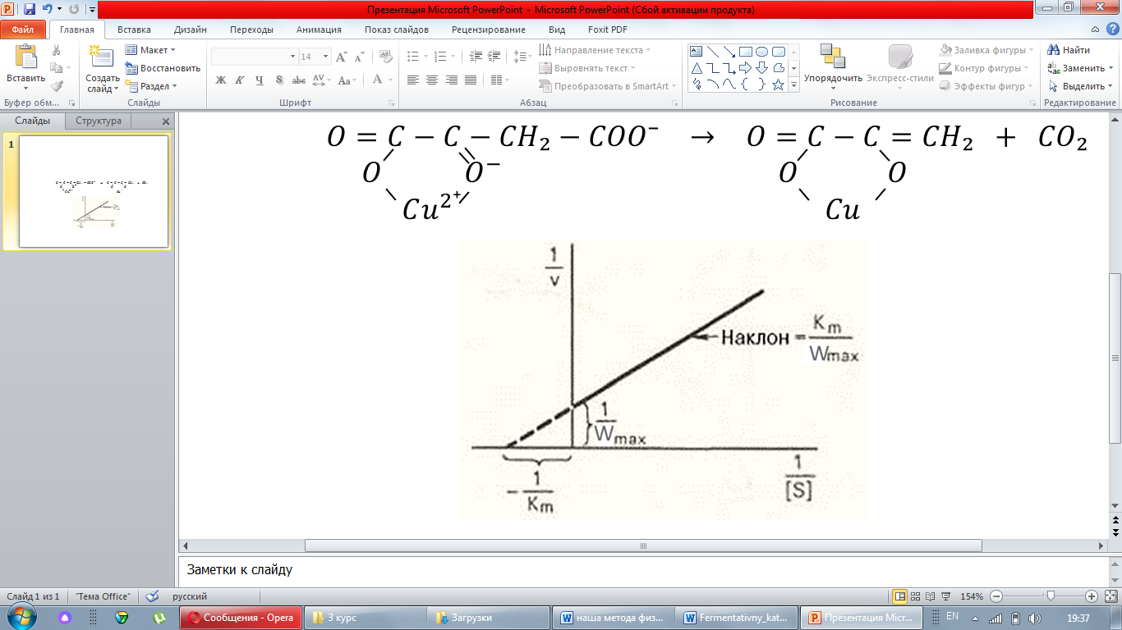Select the star shape in shapes gallery
1122x630 pixels.
(x=778, y=84)
